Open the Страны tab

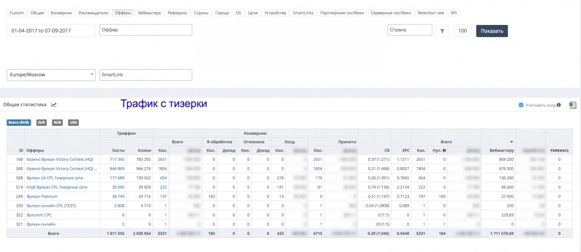coord(201,13)
